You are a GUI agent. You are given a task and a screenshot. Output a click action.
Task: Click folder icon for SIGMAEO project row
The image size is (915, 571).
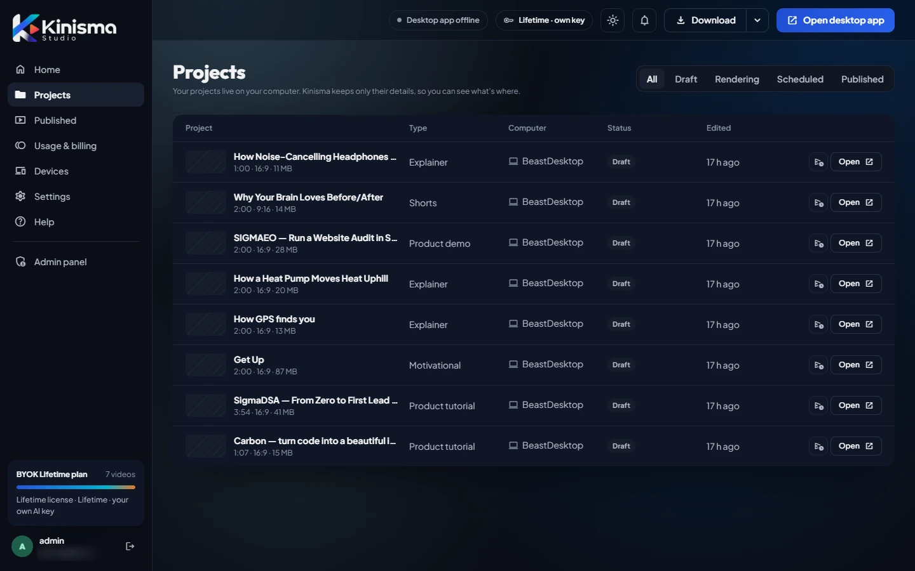(819, 244)
